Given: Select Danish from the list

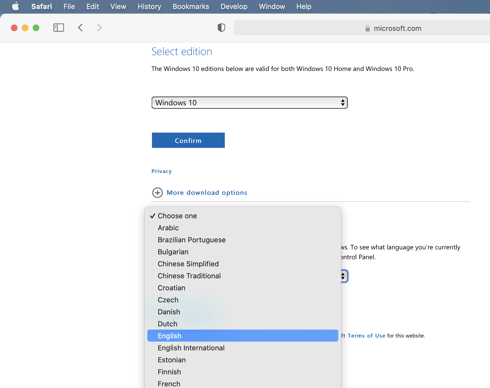Looking at the screenshot, I should pos(243,312).
